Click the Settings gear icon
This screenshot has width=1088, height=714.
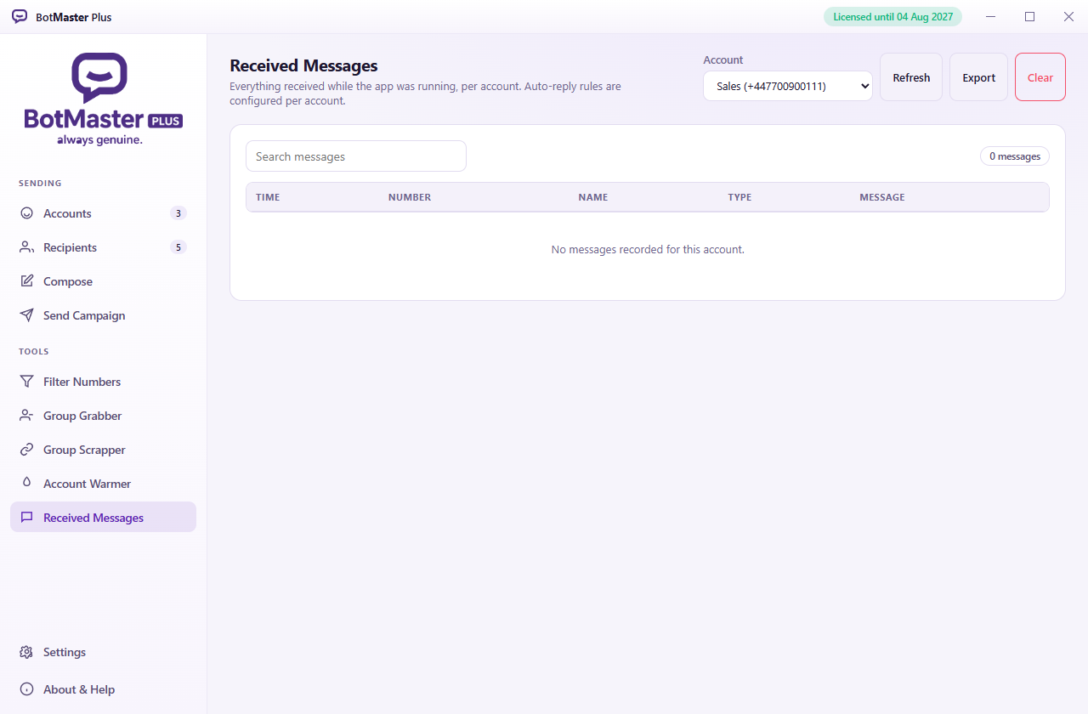point(27,652)
